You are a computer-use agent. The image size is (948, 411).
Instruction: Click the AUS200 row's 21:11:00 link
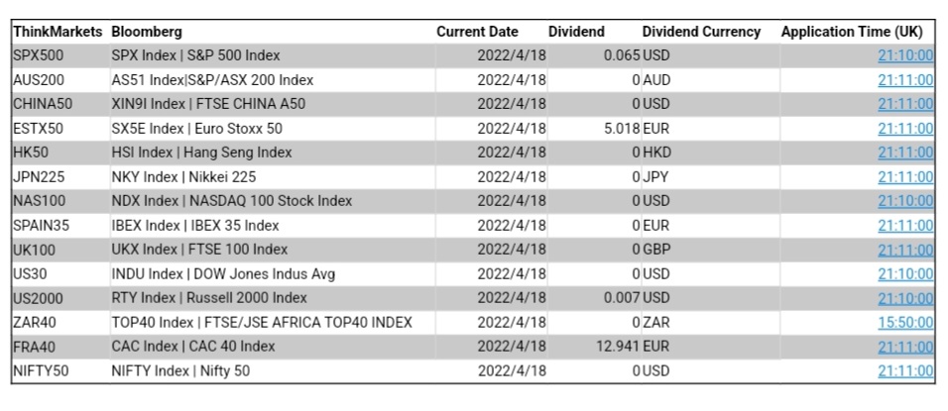(904, 80)
